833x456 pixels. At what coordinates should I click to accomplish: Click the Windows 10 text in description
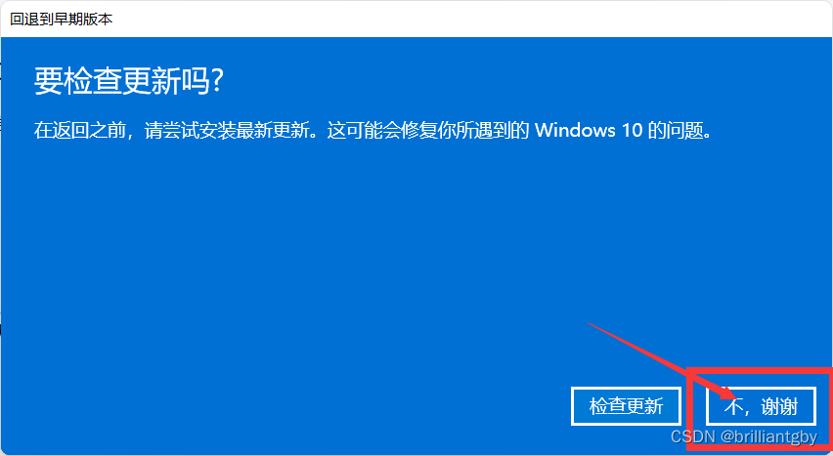tap(589, 130)
